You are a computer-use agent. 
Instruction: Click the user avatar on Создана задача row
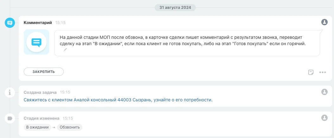(324, 92)
